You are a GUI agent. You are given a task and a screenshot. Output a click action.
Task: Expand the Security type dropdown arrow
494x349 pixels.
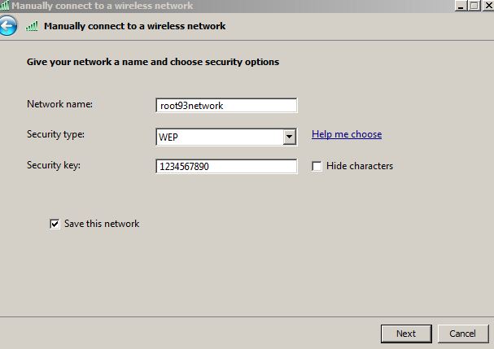click(290, 137)
